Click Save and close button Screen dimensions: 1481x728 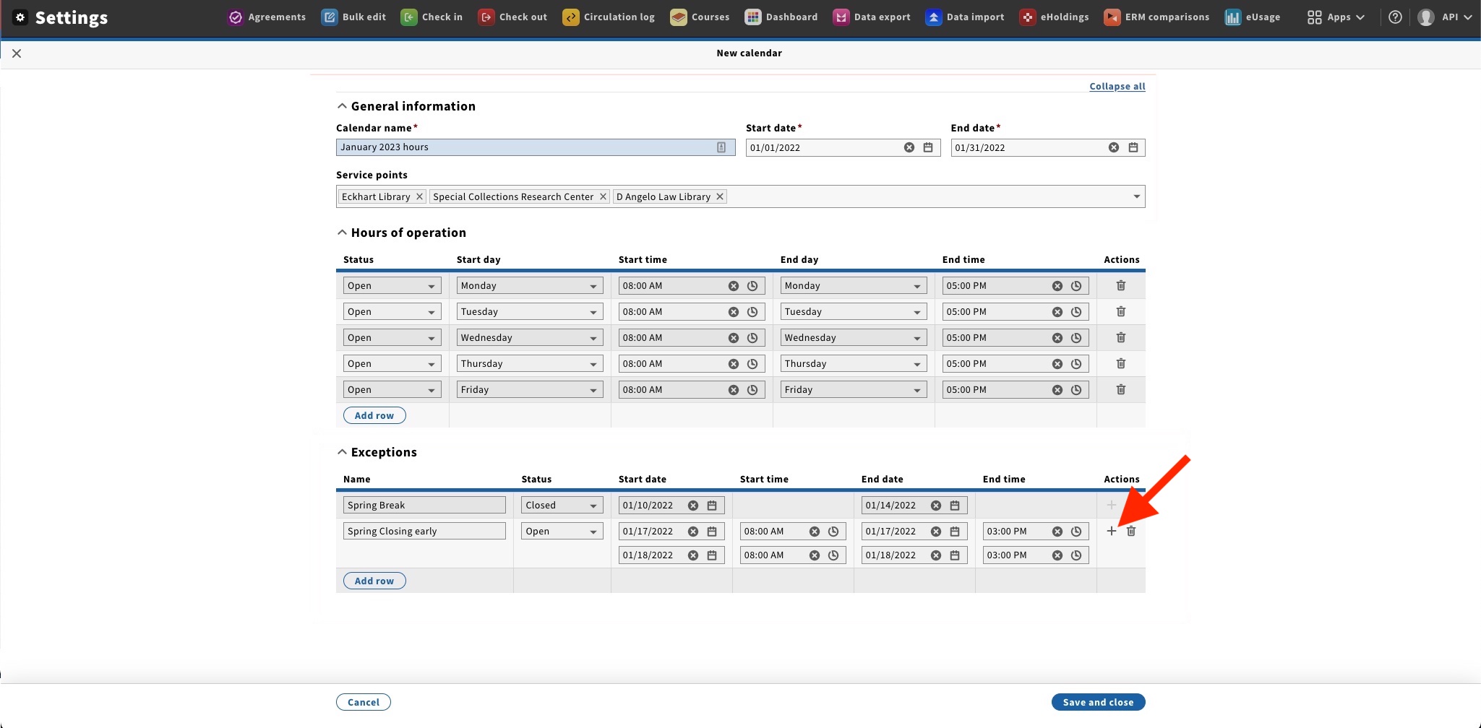pos(1098,702)
